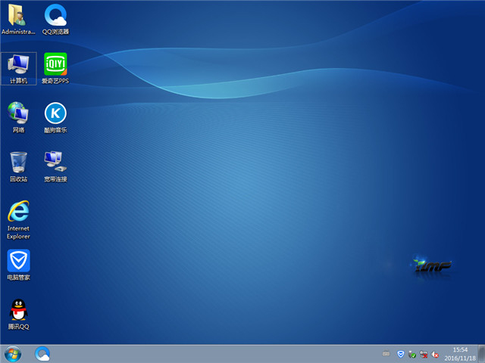Open the 电脑管家 shield tray icon
Viewport: 485px width, 363px height.
pos(400,354)
